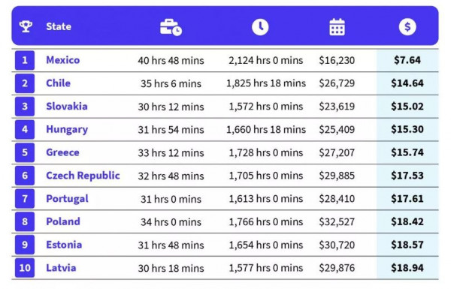Image resolution: width=451 pixels, height=289 pixels.
Task: Click the $18.94 highlighted value cell
Action: pyautogui.click(x=407, y=268)
